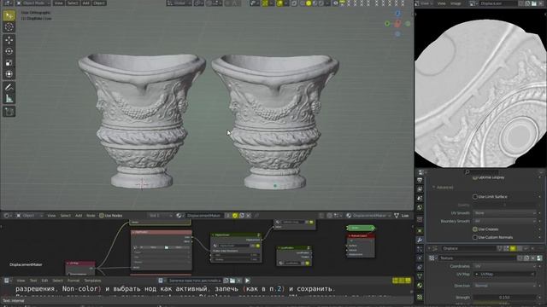The height and width of the screenshot is (307, 547).
Task: Click the UVMap field in Displace modifier
Action: [x=505, y=275]
